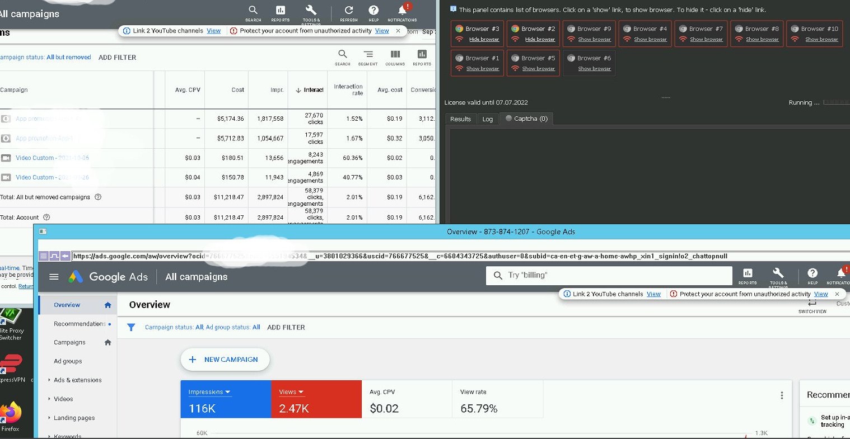Click the Switch View icon

point(812,303)
